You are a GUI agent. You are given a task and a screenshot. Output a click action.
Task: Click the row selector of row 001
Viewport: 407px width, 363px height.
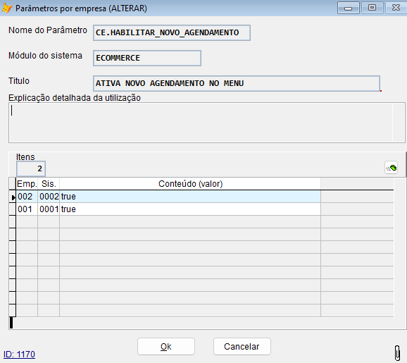(x=13, y=209)
